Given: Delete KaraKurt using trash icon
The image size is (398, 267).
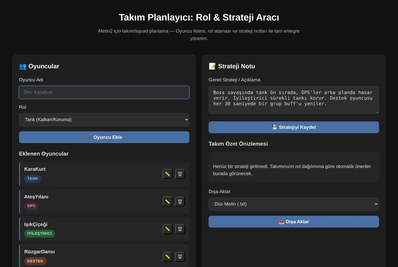Looking at the screenshot, I should pyautogui.click(x=180, y=174).
